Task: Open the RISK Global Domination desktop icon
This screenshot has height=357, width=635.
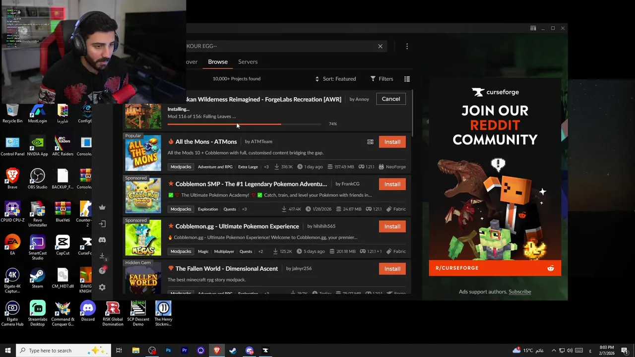Action: point(113,314)
